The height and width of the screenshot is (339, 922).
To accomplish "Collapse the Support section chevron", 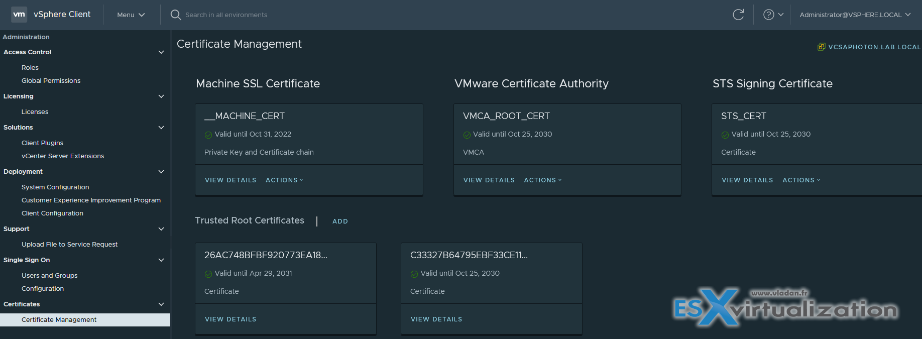I will point(161,229).
